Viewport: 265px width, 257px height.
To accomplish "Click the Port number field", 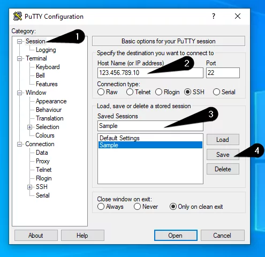I will coord(223,73).
